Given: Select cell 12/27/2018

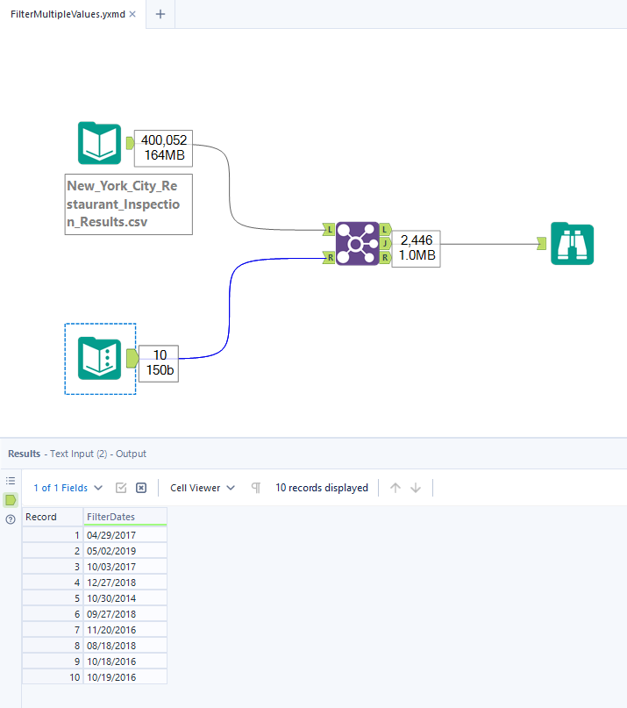Looking at the screenshot, I should tap(125, 583).
